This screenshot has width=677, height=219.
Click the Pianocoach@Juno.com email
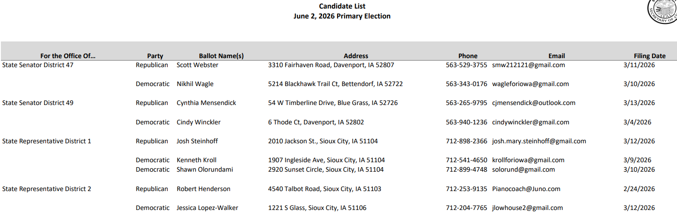click(526, 189)
